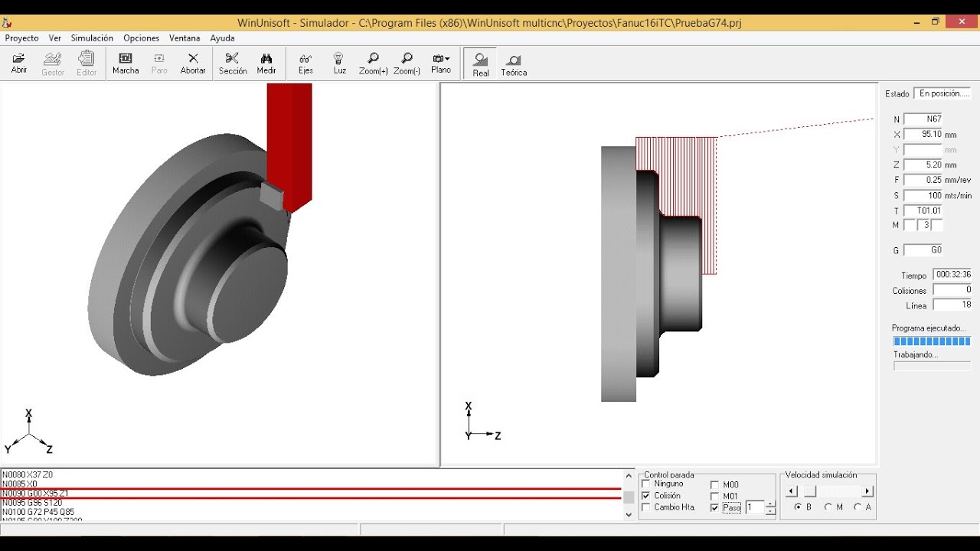Viewport: 980px width, 551px height.
Task: Click the code list scrollbar thumb
Action: 629,497
